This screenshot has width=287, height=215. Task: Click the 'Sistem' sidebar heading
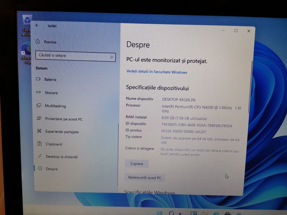[x=41, y=68]
